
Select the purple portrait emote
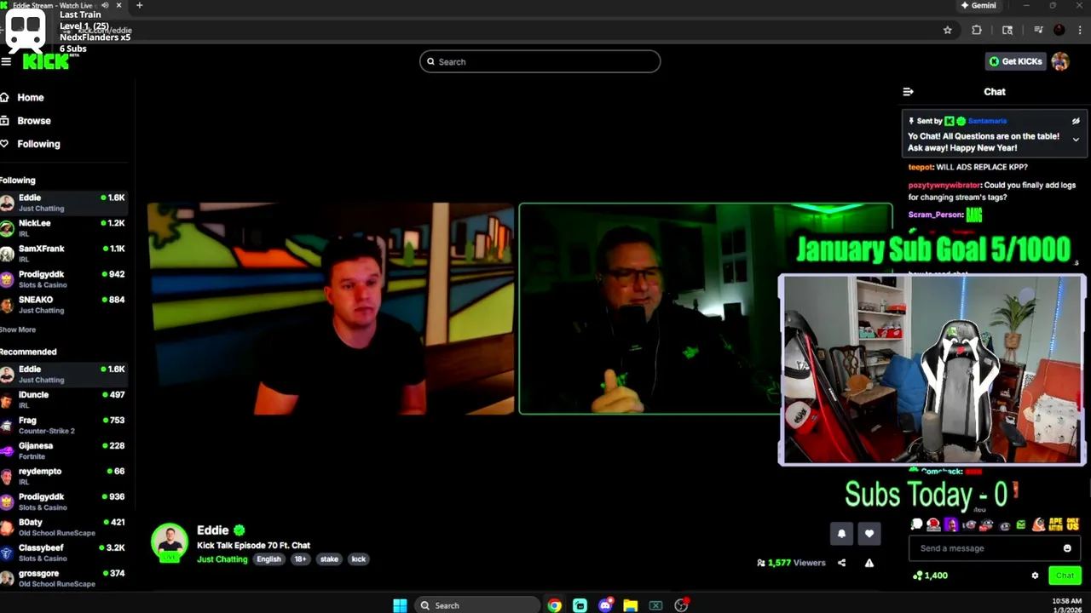pyautogui.click(x=951, y=524)
